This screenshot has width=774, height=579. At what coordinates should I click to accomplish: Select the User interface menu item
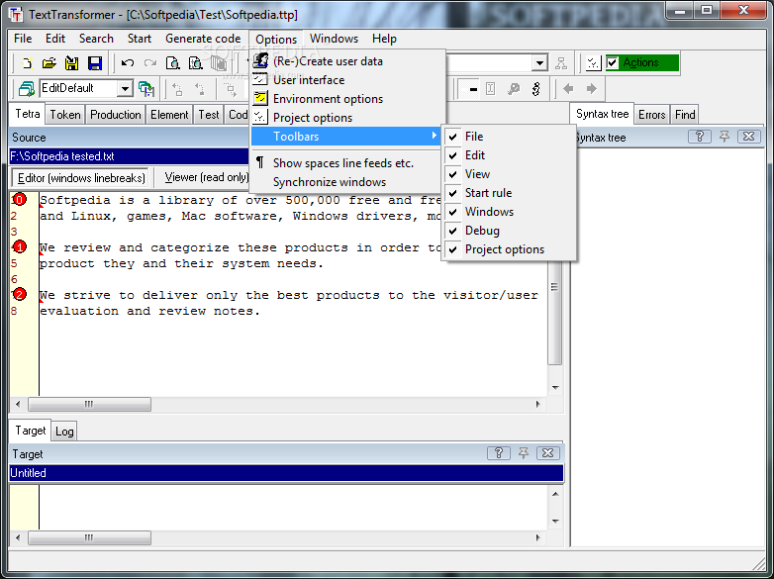pos(345,80)
